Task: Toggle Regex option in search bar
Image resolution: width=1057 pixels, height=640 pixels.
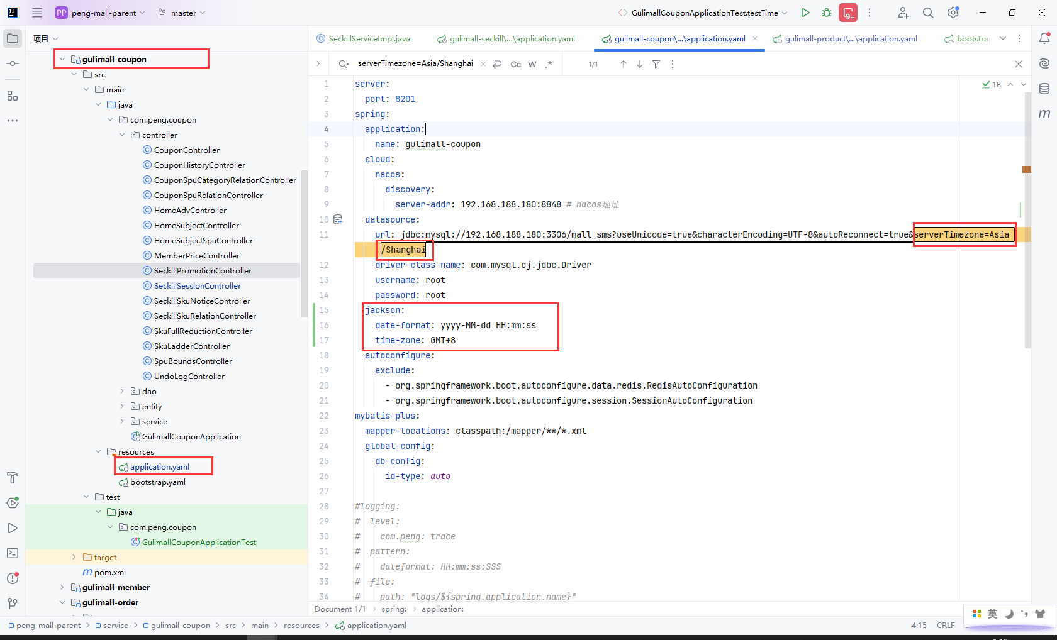Action: (549, 64)
